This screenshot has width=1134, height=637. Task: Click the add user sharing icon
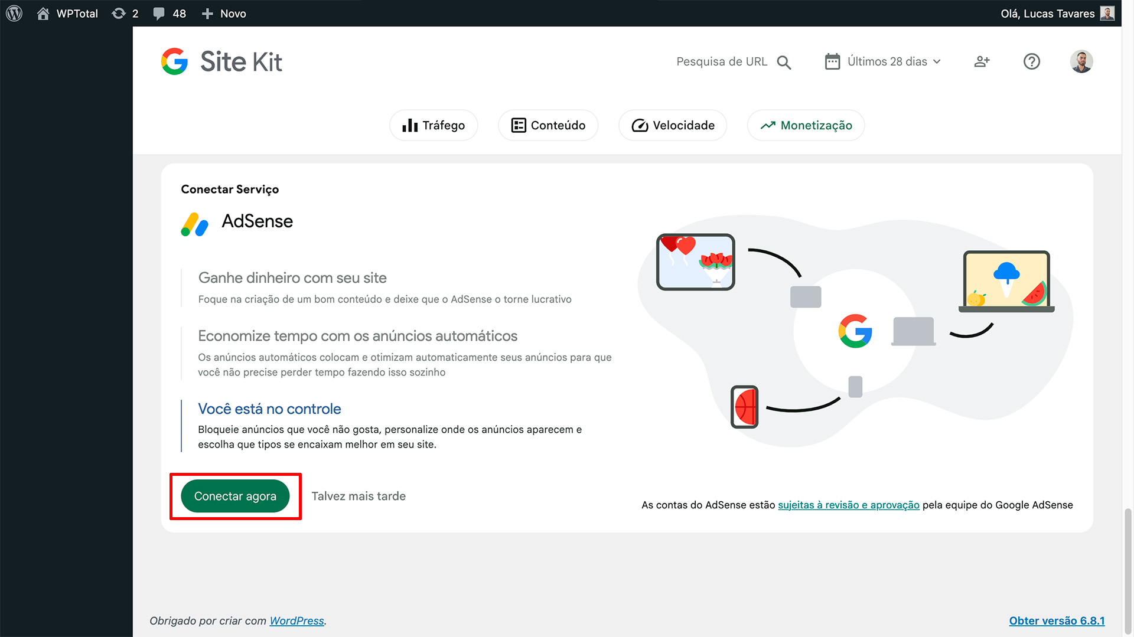[982, 61]
